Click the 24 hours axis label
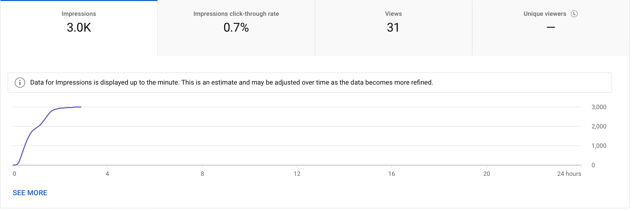 pos(569,174)
